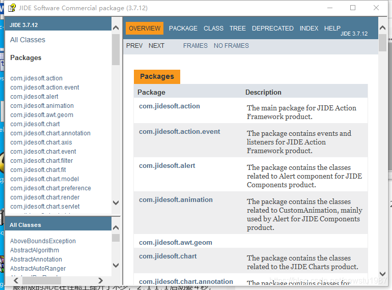Select com.jidesoft.animation in left packages list
Viewport: 392px width, 290px height.
tap(42, 106)
